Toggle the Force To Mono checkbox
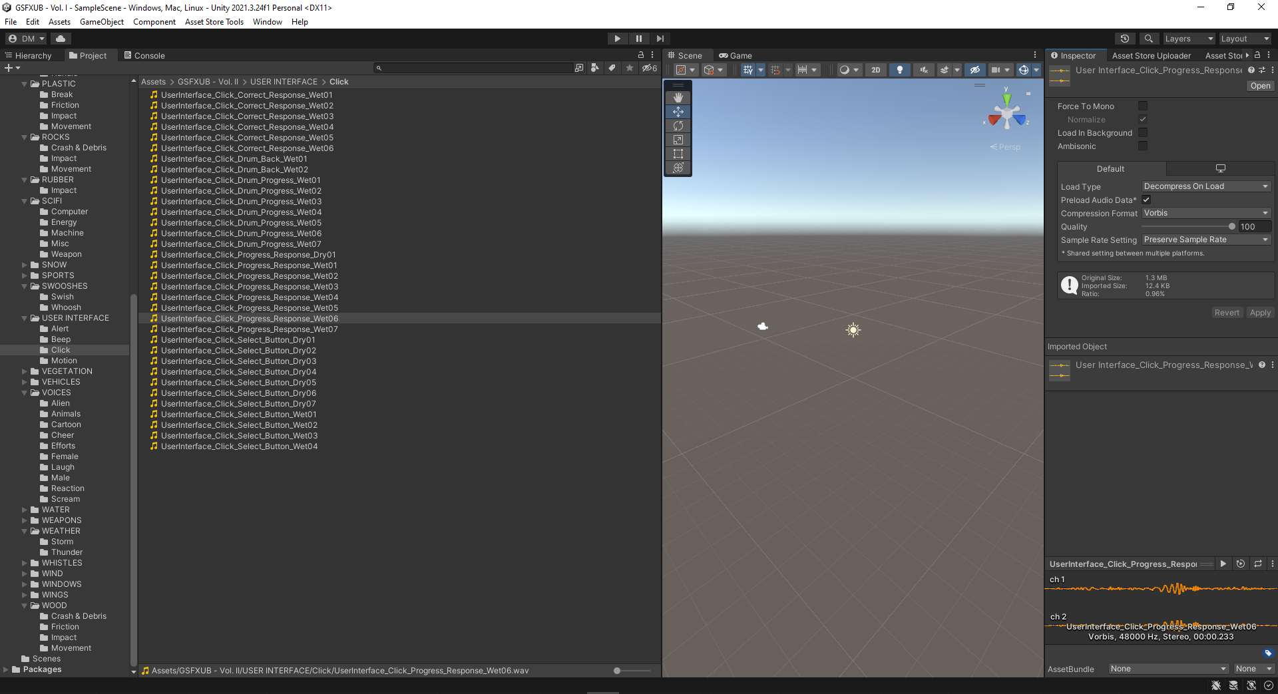Viewport: 1278px width, 694px height. (x=1143, y=106)
